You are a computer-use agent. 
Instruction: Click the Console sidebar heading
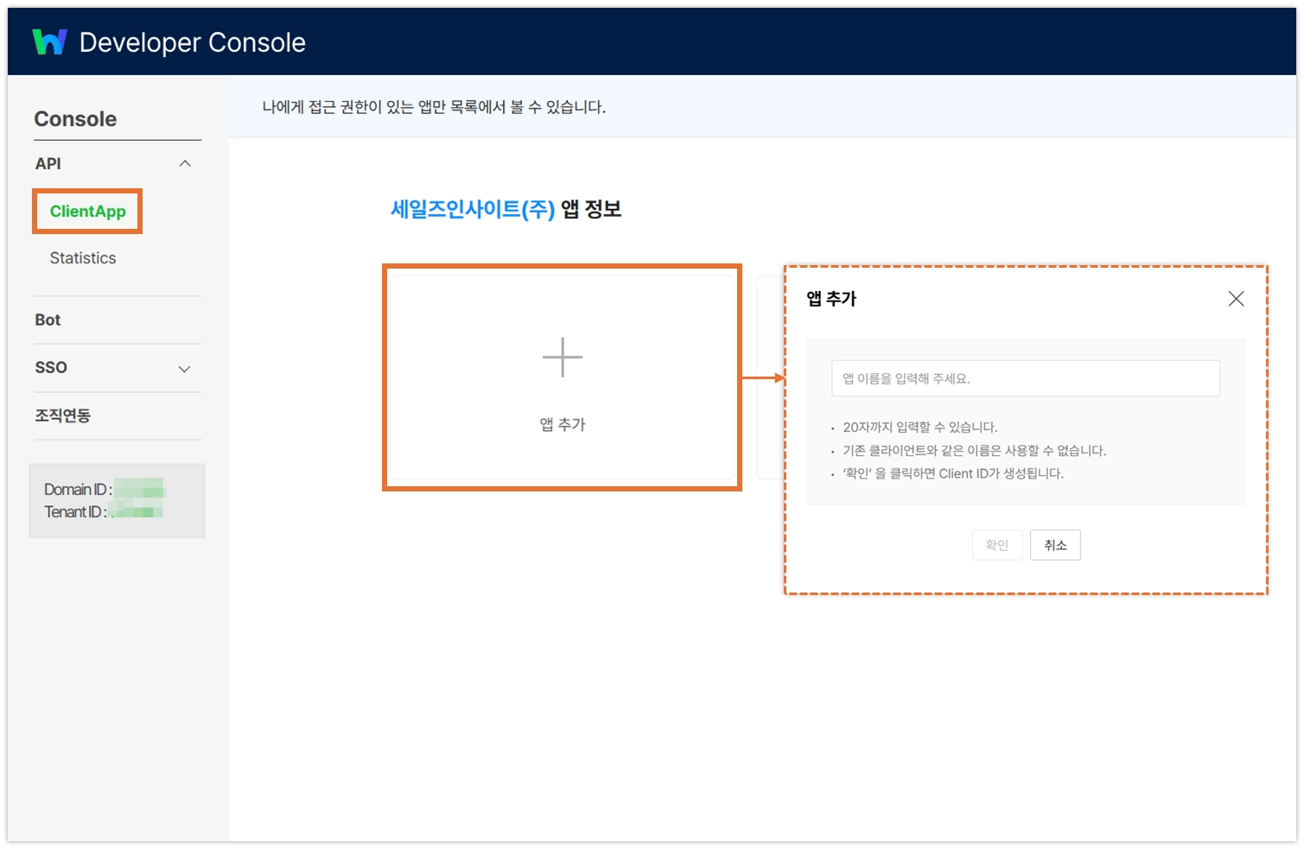[x=75, y=119]
